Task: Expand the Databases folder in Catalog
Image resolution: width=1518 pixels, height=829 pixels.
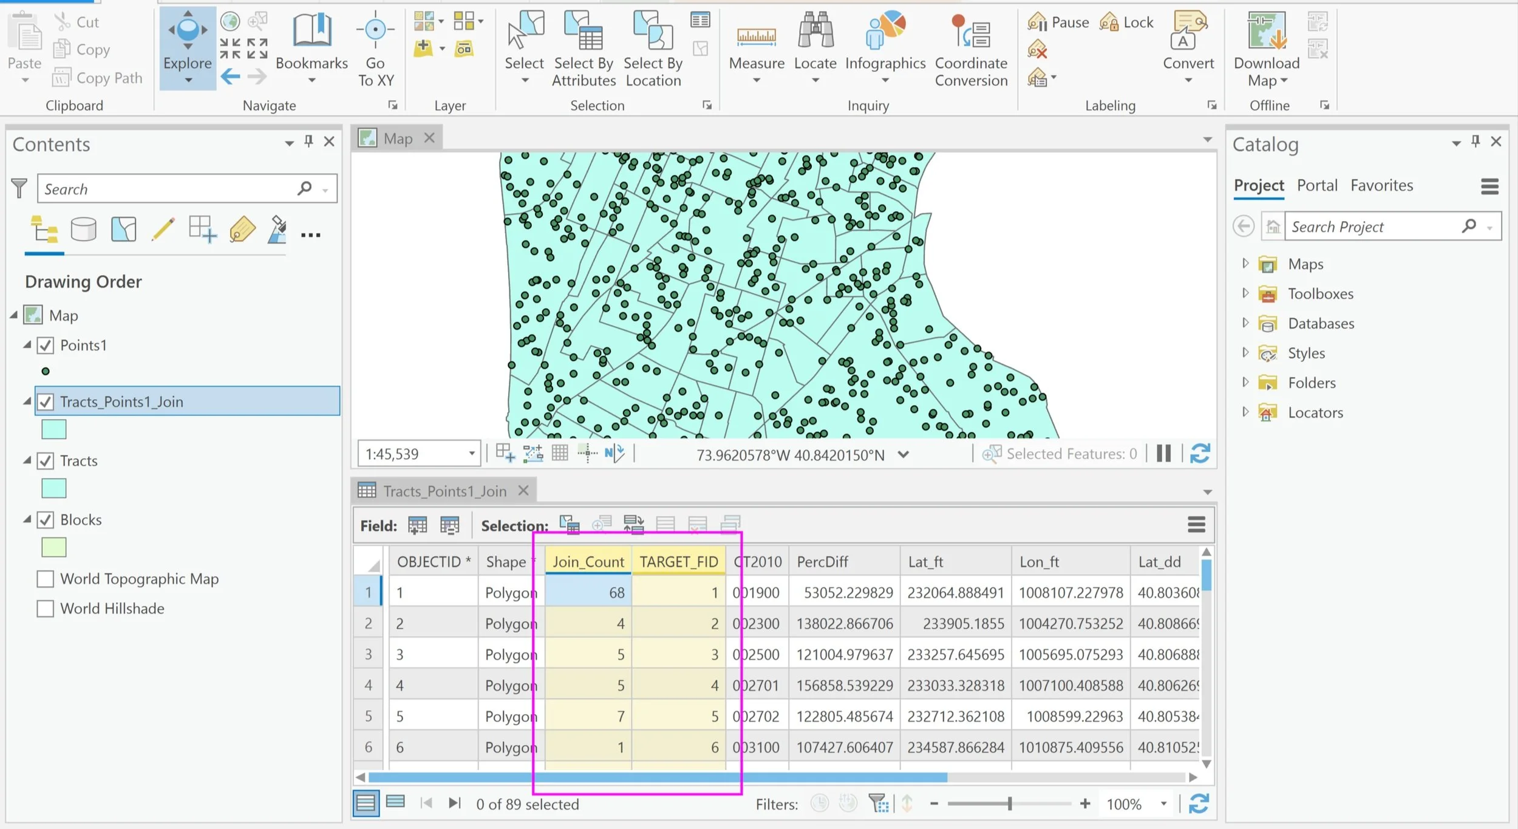Action: [x=1245, y=323]
